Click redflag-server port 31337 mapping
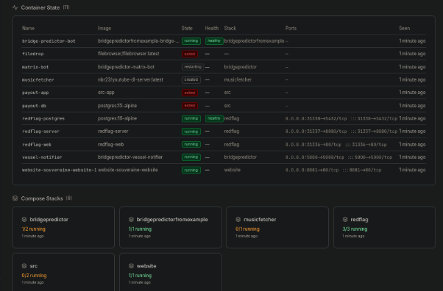The width and height of the screenshot is (443, 291). 341,131
